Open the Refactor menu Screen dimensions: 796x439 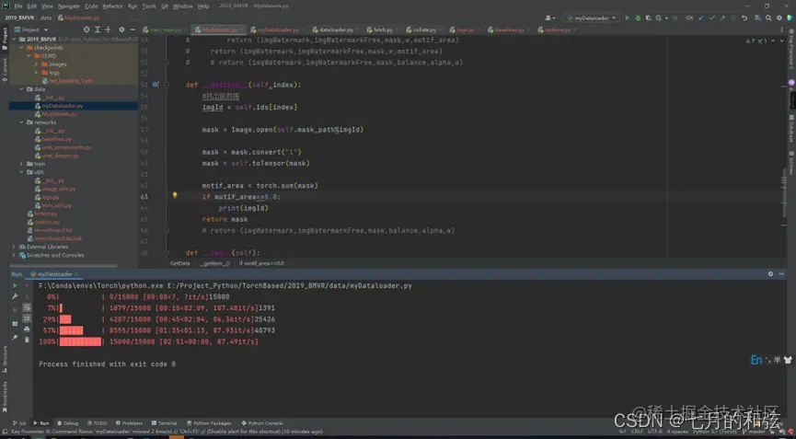pyautogui.click(x=112, y=6)
